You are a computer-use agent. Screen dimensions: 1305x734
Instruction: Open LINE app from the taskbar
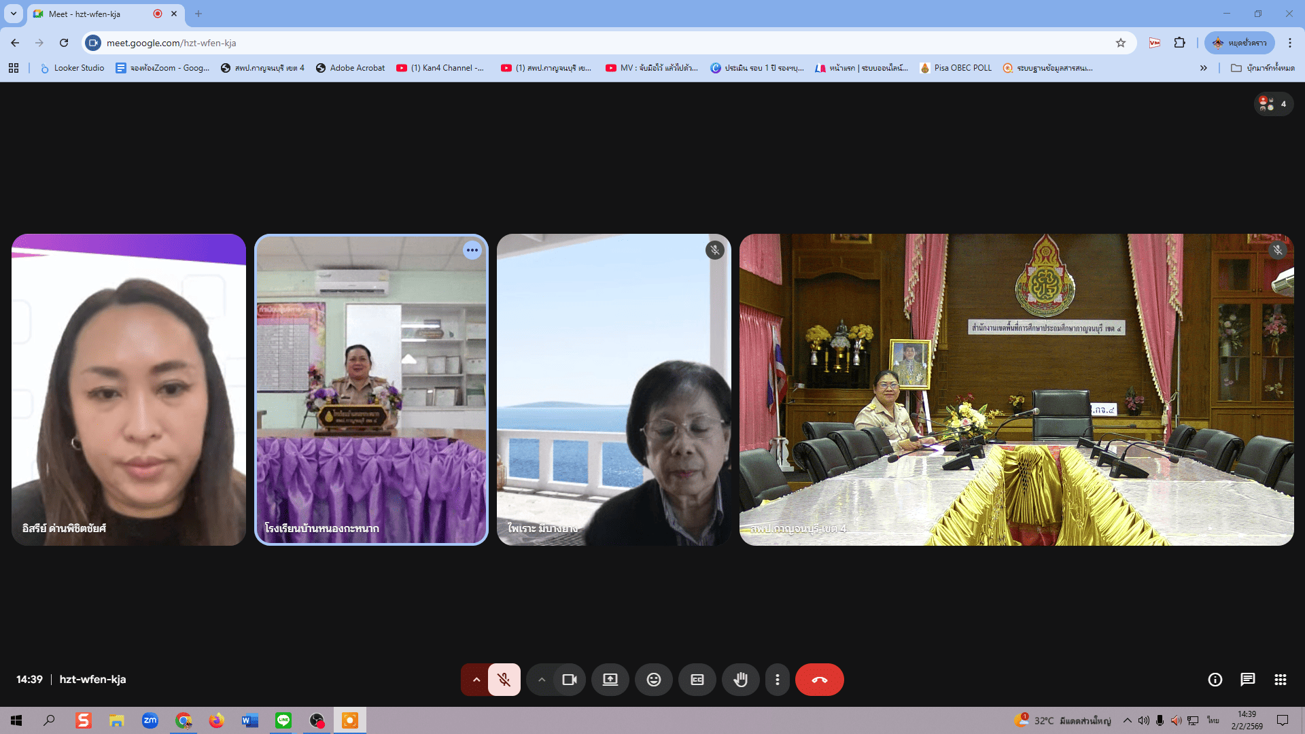pos(283,720)
